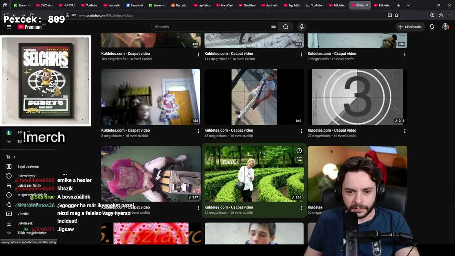Open Előzmények history icon in the sidebar
The height and width of the screenshot is (256, 455).
pyautogui.click(x=9, y=176)
